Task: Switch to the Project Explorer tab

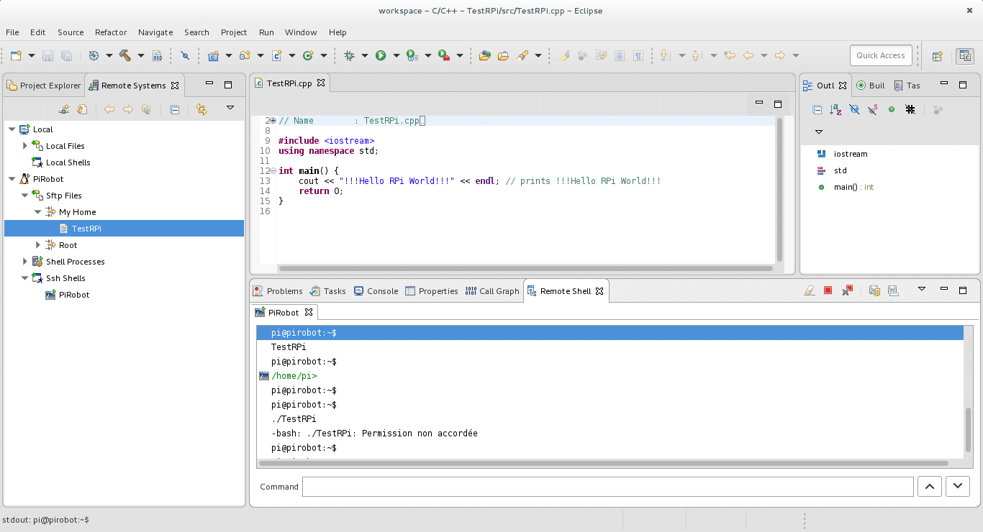Action: [x=44, y=86]
